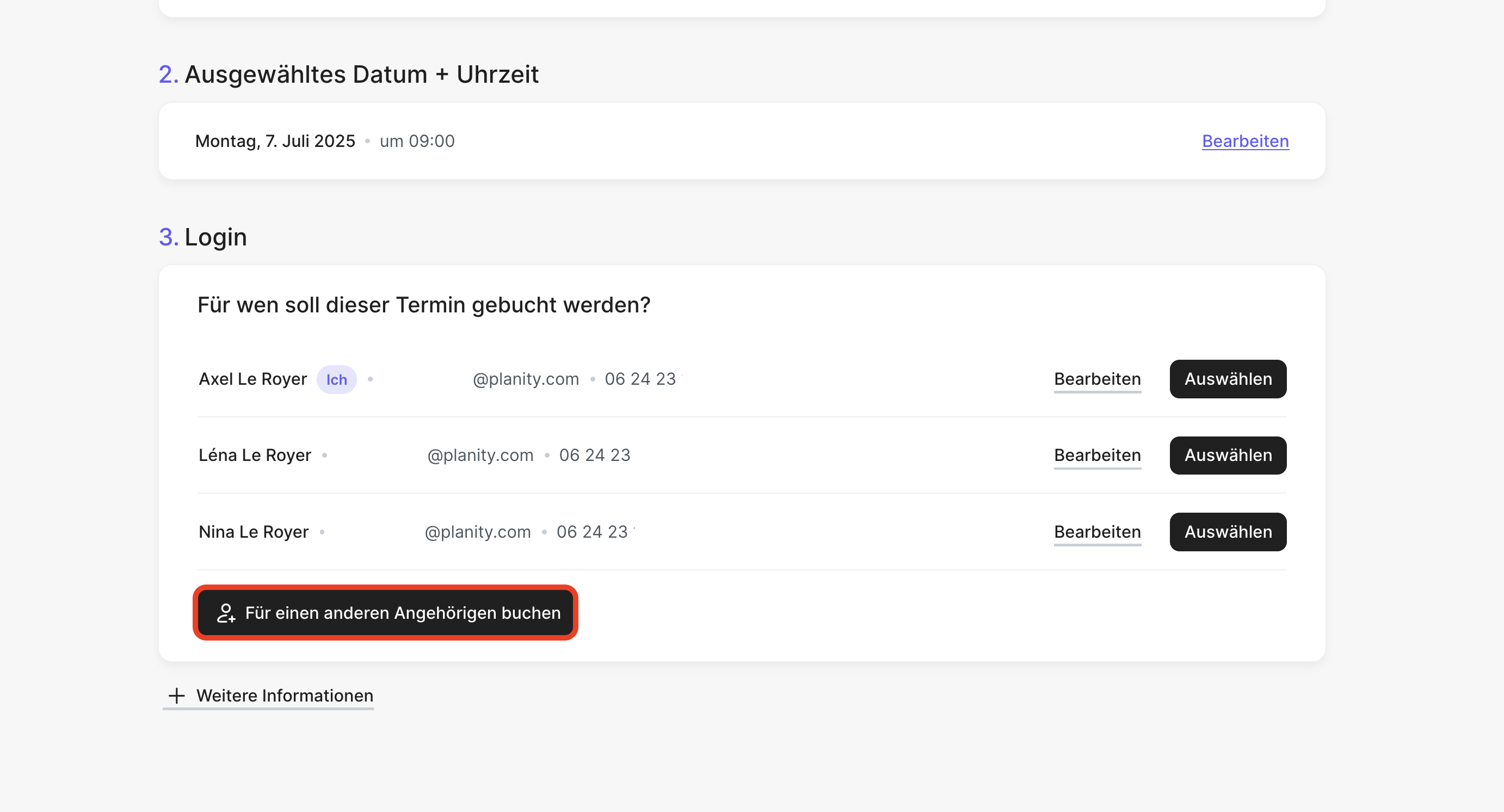Click the add-person icon in booking button
The height and width of the screenshot is (812, 1504).
pyautogui.click(x=225, y=613)
